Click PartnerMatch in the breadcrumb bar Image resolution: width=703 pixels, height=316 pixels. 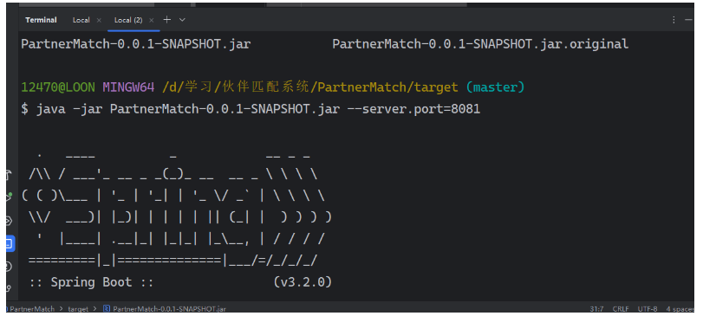(x=31, y=309)
